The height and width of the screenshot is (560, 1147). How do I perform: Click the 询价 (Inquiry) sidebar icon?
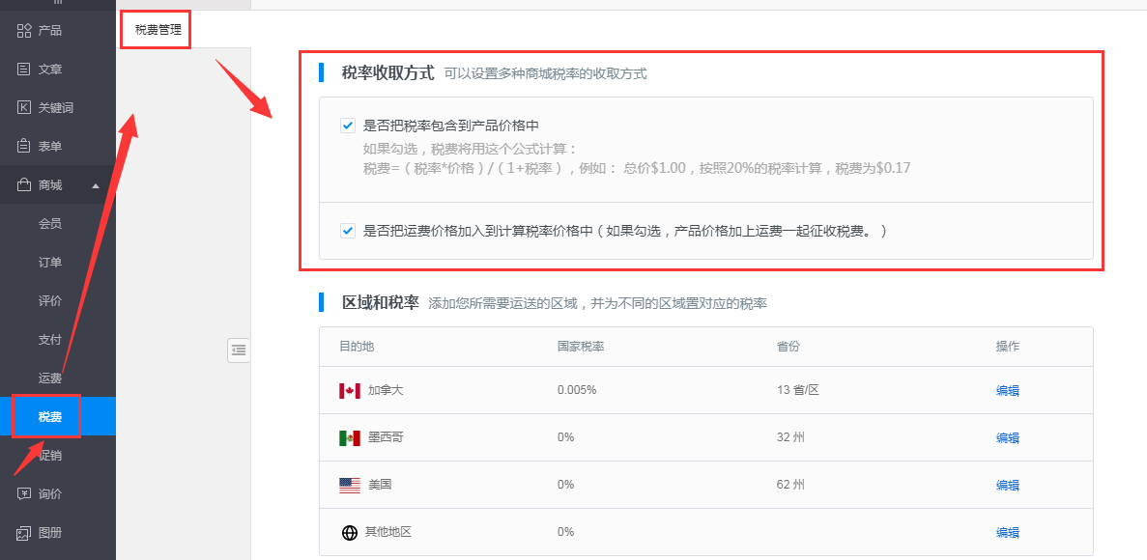pos(24,494)
